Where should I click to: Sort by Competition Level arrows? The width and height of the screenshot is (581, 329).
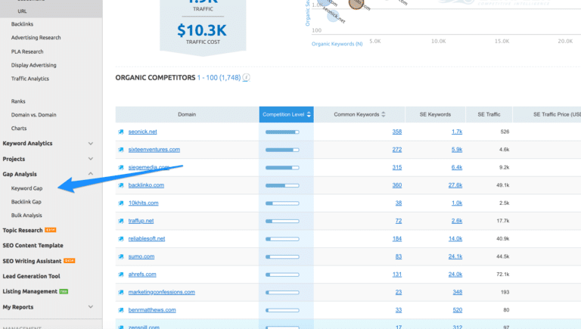tap(309, 114)
